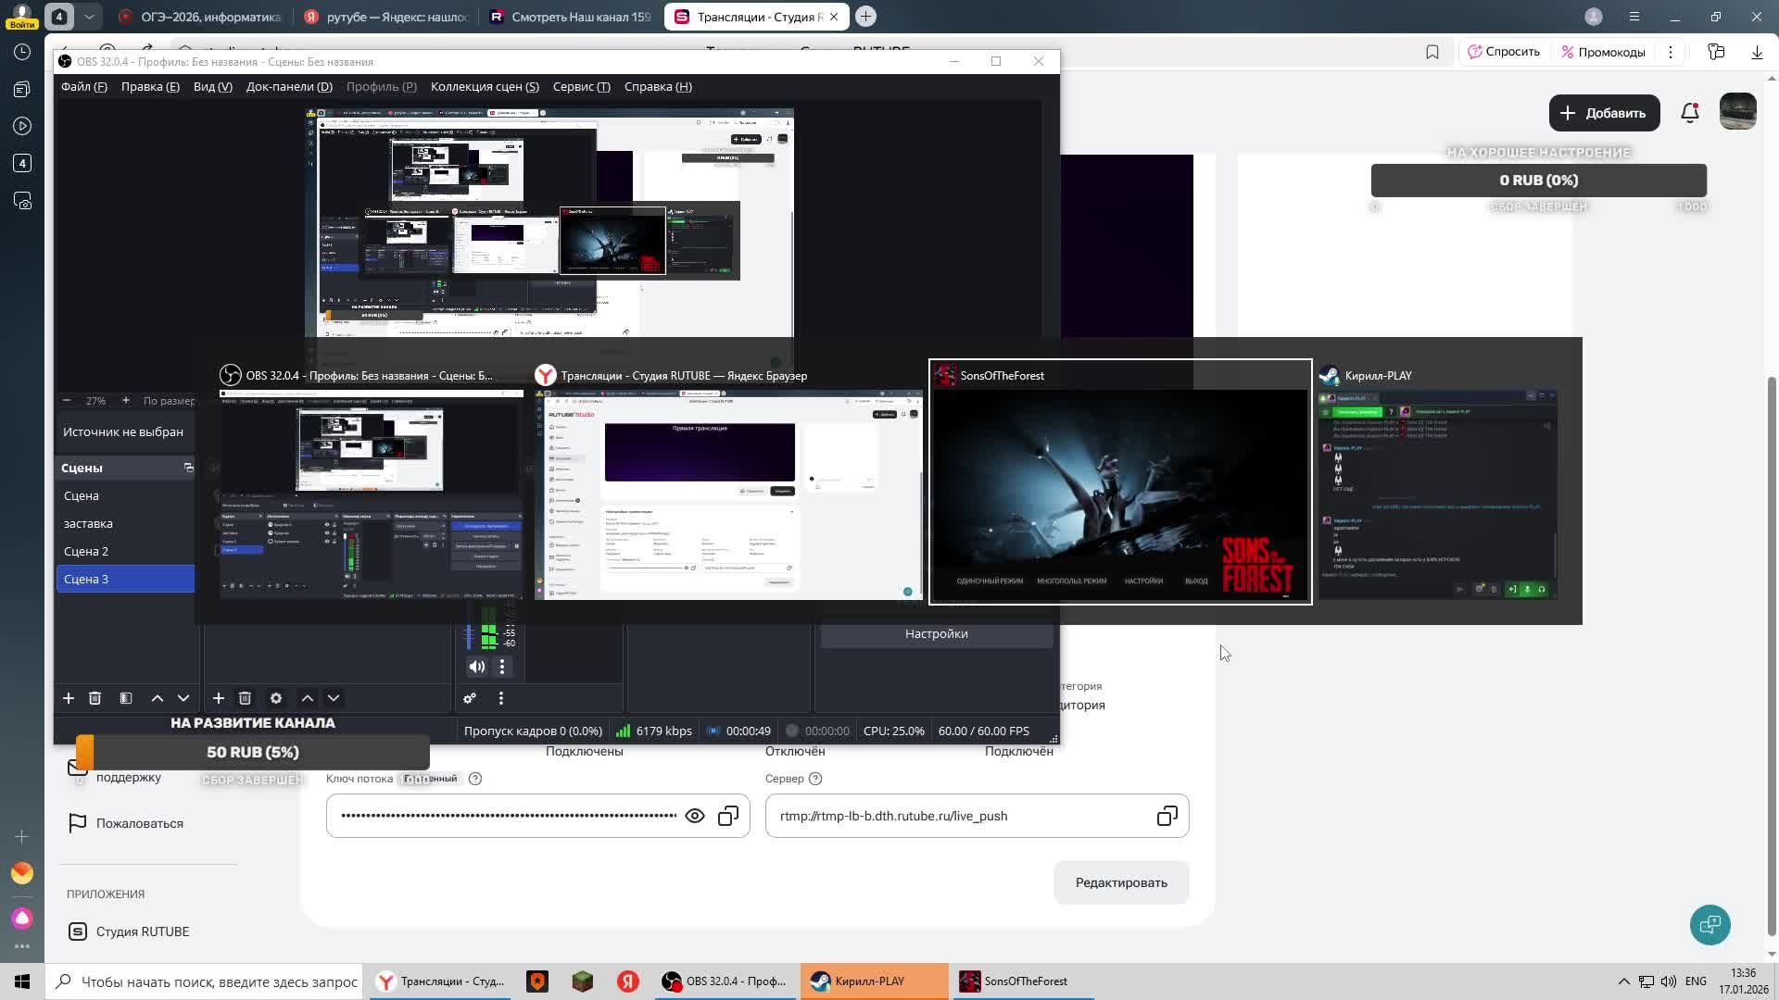This screenshot has width=1779, height=1000.
Task: Open the Добавить dropdown button
Action: pos(1604,113)
